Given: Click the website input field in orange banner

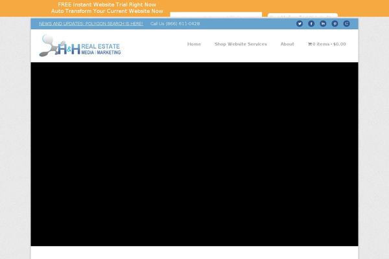Looking at the screenshot, I should coord(216,15).
